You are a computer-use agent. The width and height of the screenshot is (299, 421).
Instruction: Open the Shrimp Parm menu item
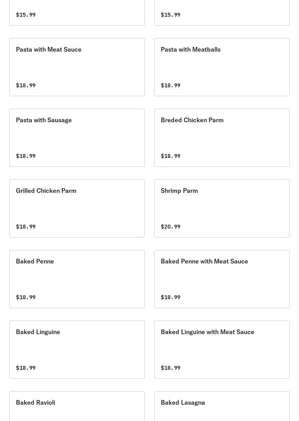[179, 191]
